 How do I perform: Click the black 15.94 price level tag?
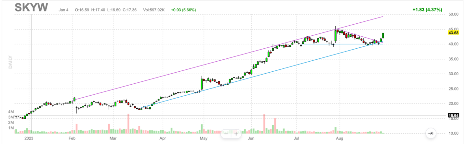[x=453, y=115]
